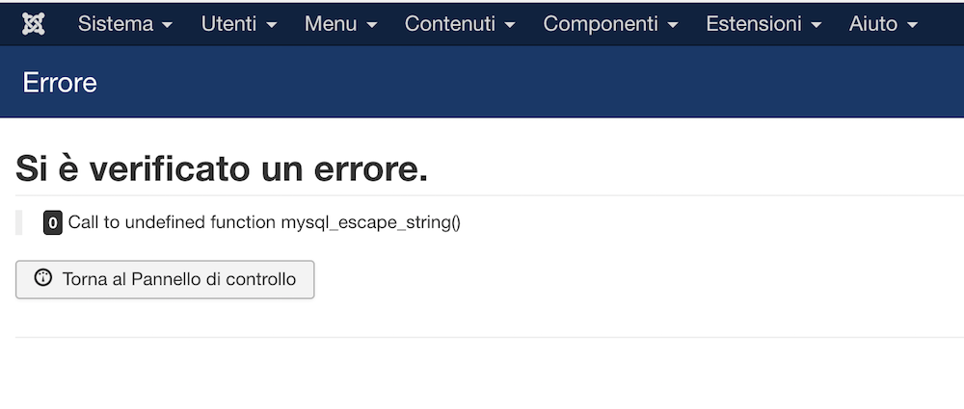The width and height of the screenshot is (964, 409).
Task: Open the Utenti menu
Action: pos(238,24)
